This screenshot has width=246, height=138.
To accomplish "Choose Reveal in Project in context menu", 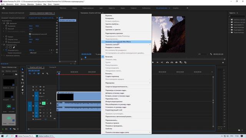I will pyautogui.click(x=126, y=123).
